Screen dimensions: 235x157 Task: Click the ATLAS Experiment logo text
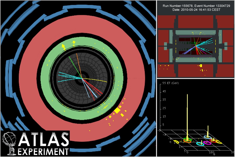pyautogui.click(x=43, y=143)
